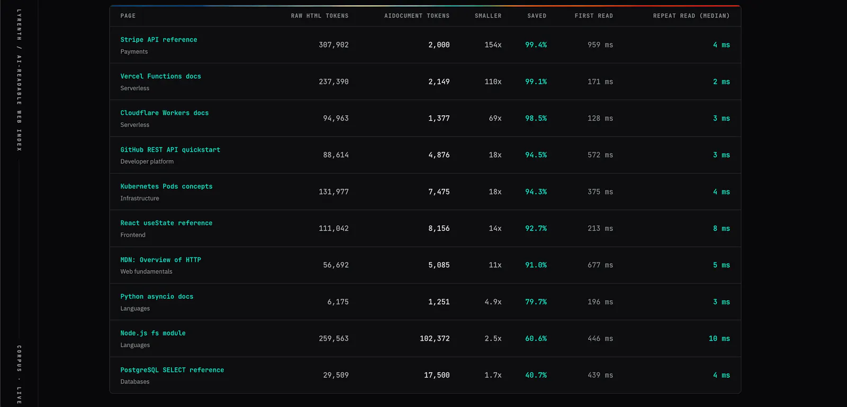Select the raw token value 6,175
847x407 pixels.
pyautogui.click(x=338, y=302)
